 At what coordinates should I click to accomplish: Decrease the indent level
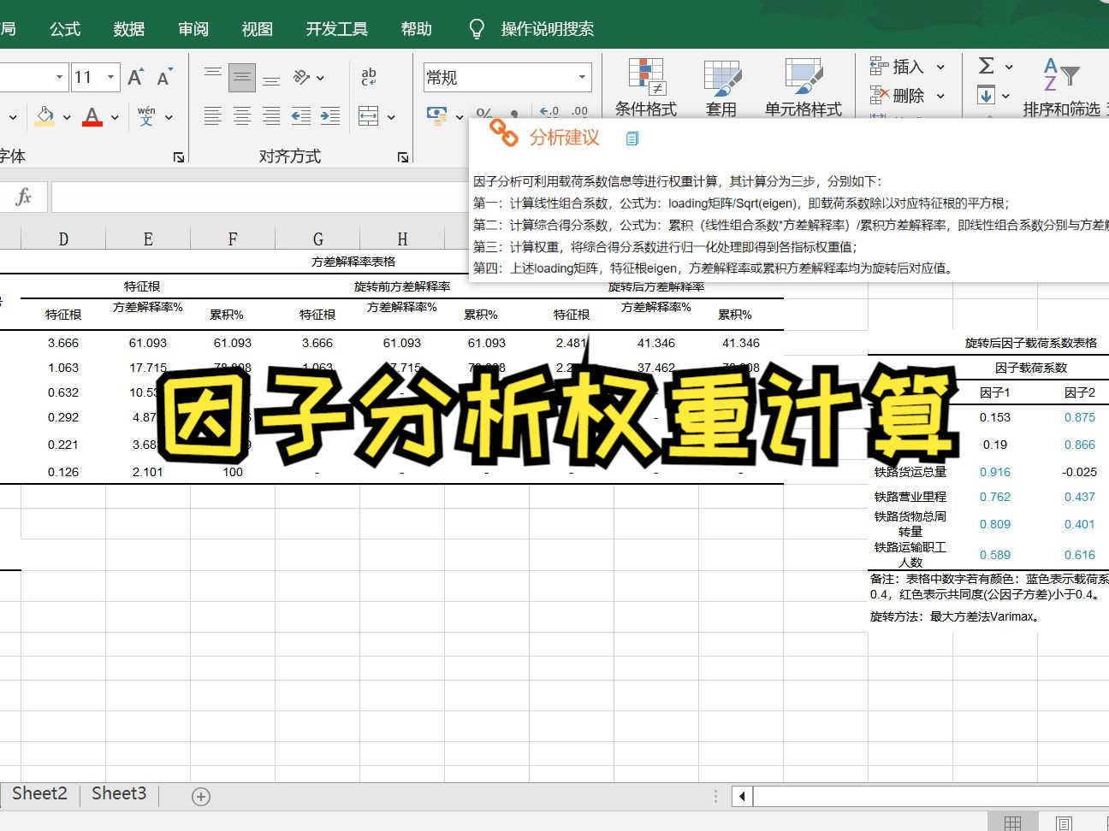coord(301,116)
